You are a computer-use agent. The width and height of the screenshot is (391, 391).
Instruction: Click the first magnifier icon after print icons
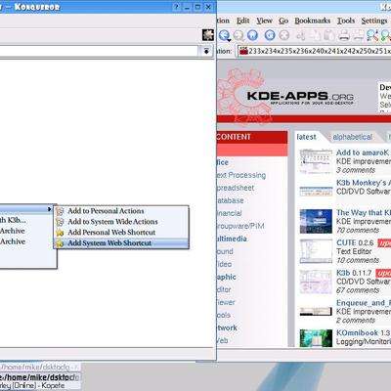point(372,35)
